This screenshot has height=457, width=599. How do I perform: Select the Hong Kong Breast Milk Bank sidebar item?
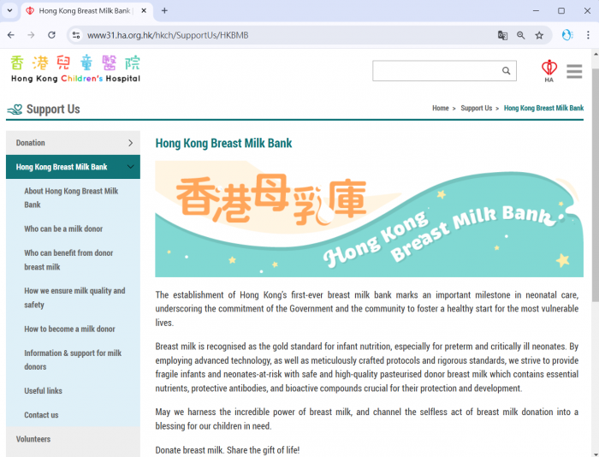[x=73, y=167]
